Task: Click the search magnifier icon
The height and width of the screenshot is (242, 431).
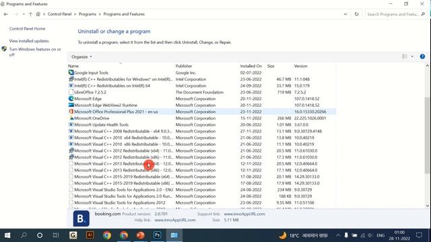Action: point(423,14)
